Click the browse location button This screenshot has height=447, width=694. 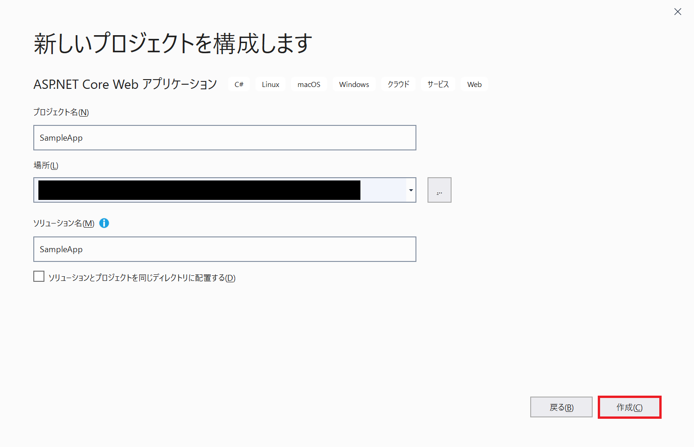(x=440, y=190)
